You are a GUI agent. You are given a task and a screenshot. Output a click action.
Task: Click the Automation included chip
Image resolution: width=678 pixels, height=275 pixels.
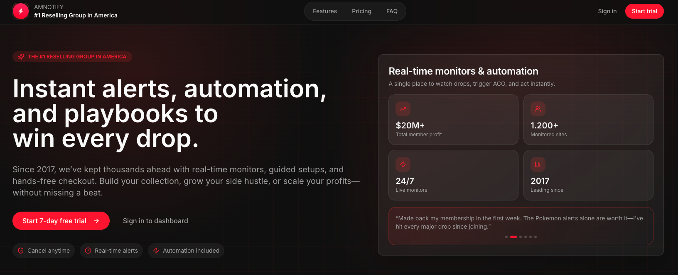[x=186, y=251]
